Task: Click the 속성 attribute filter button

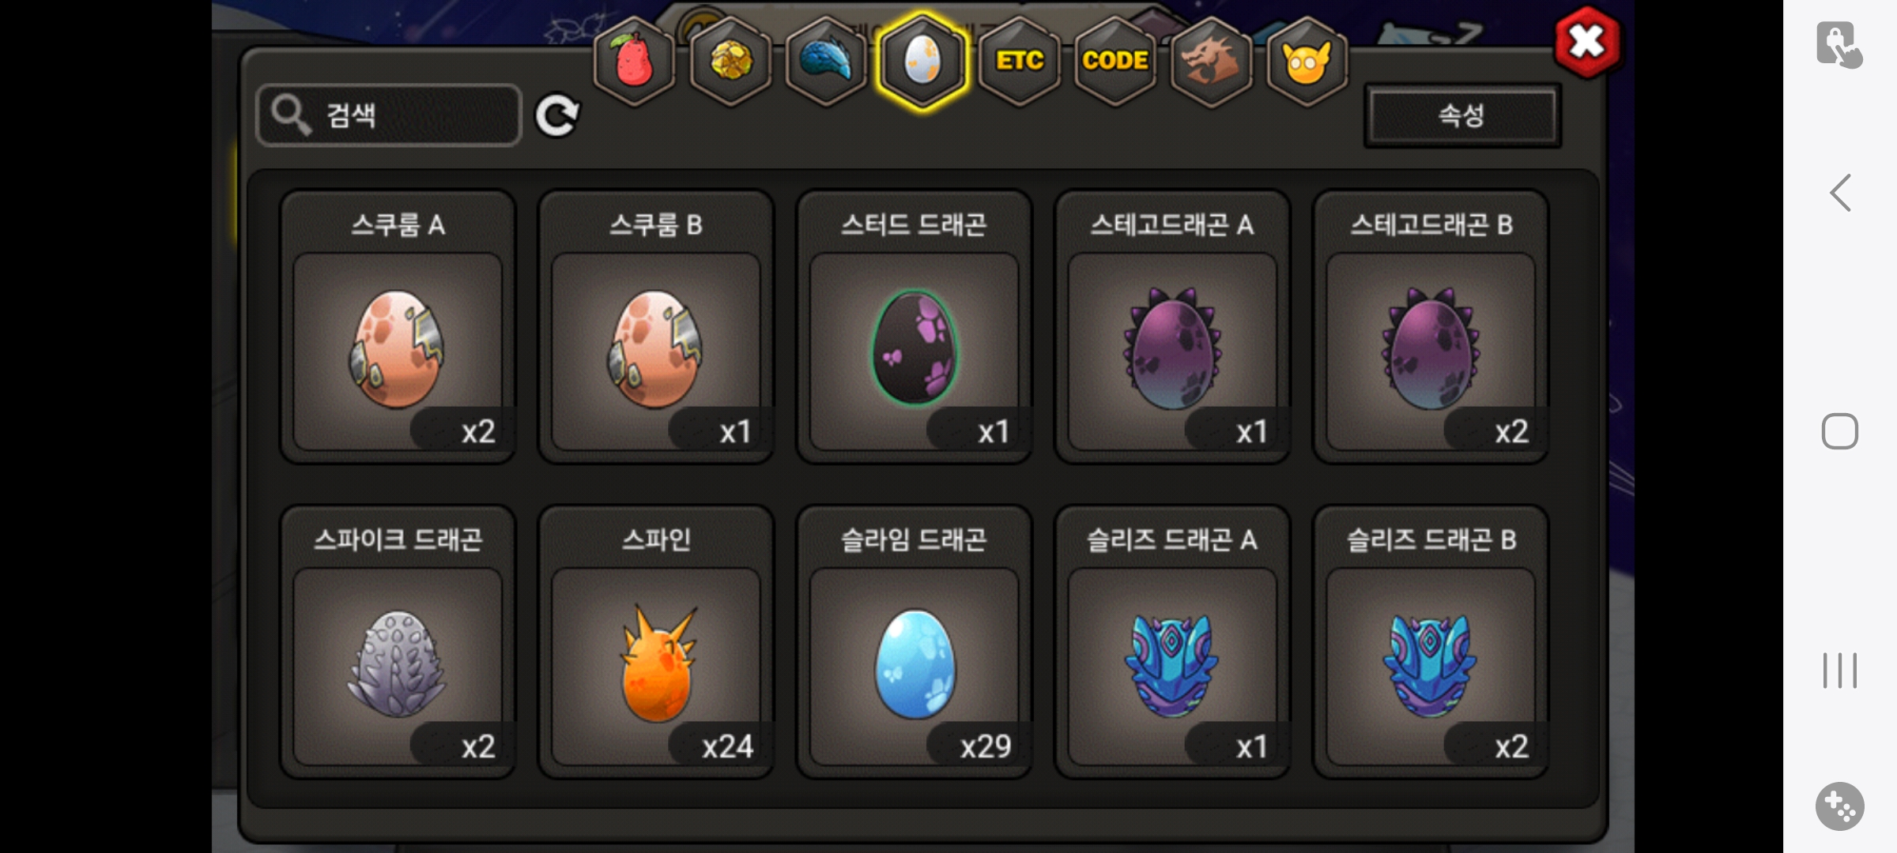Action: (1462, 115)
